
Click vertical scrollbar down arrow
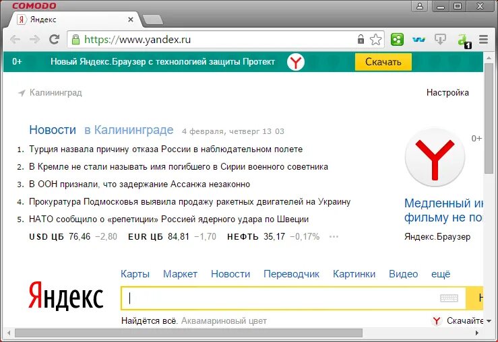point(489,321)
